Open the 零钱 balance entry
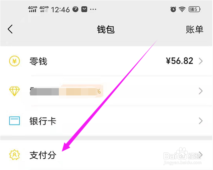Image resolution: width=213 pixels, height=170 pixels. coord(38,61)
